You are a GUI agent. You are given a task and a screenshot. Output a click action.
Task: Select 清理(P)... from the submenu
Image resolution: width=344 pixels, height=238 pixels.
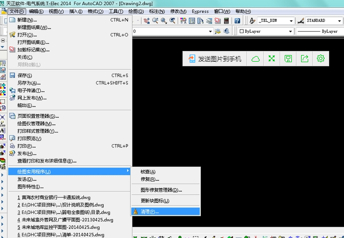point(150,211)
